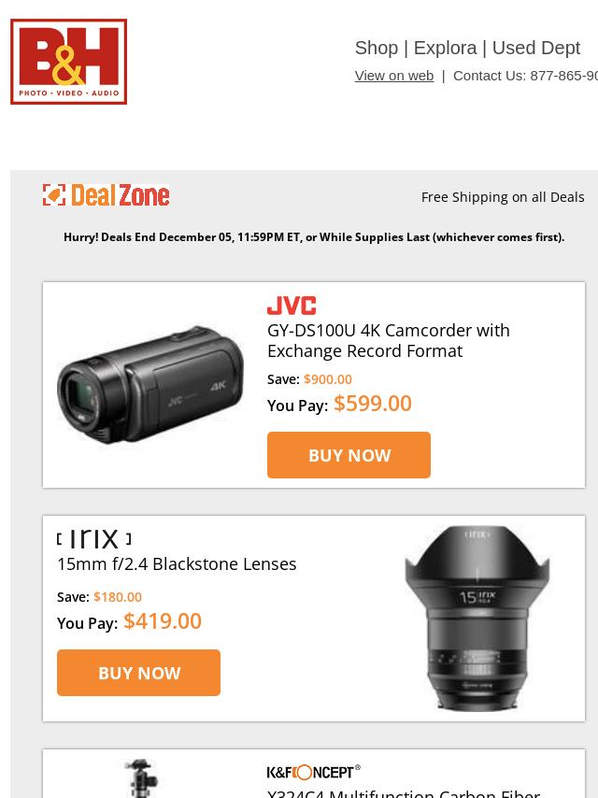The image size is (598, 798).
Task: Click the Irix brand logo
Action: point(94,538)
